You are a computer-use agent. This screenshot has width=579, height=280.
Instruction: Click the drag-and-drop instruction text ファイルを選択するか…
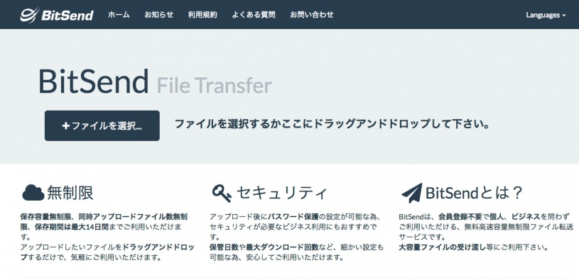tap(332, 124)
